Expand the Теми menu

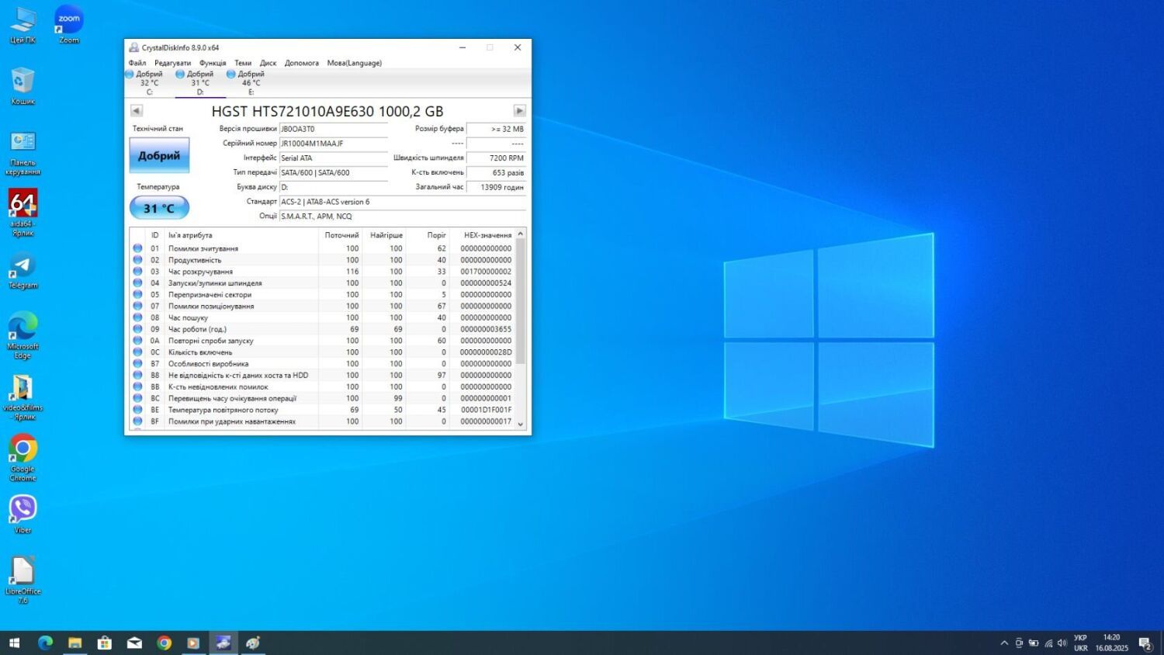point(243,63)
